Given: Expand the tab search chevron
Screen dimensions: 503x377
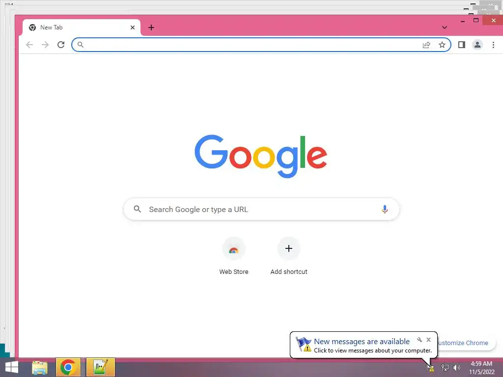Looking at the screenshot, I should (x=444, y=27).
